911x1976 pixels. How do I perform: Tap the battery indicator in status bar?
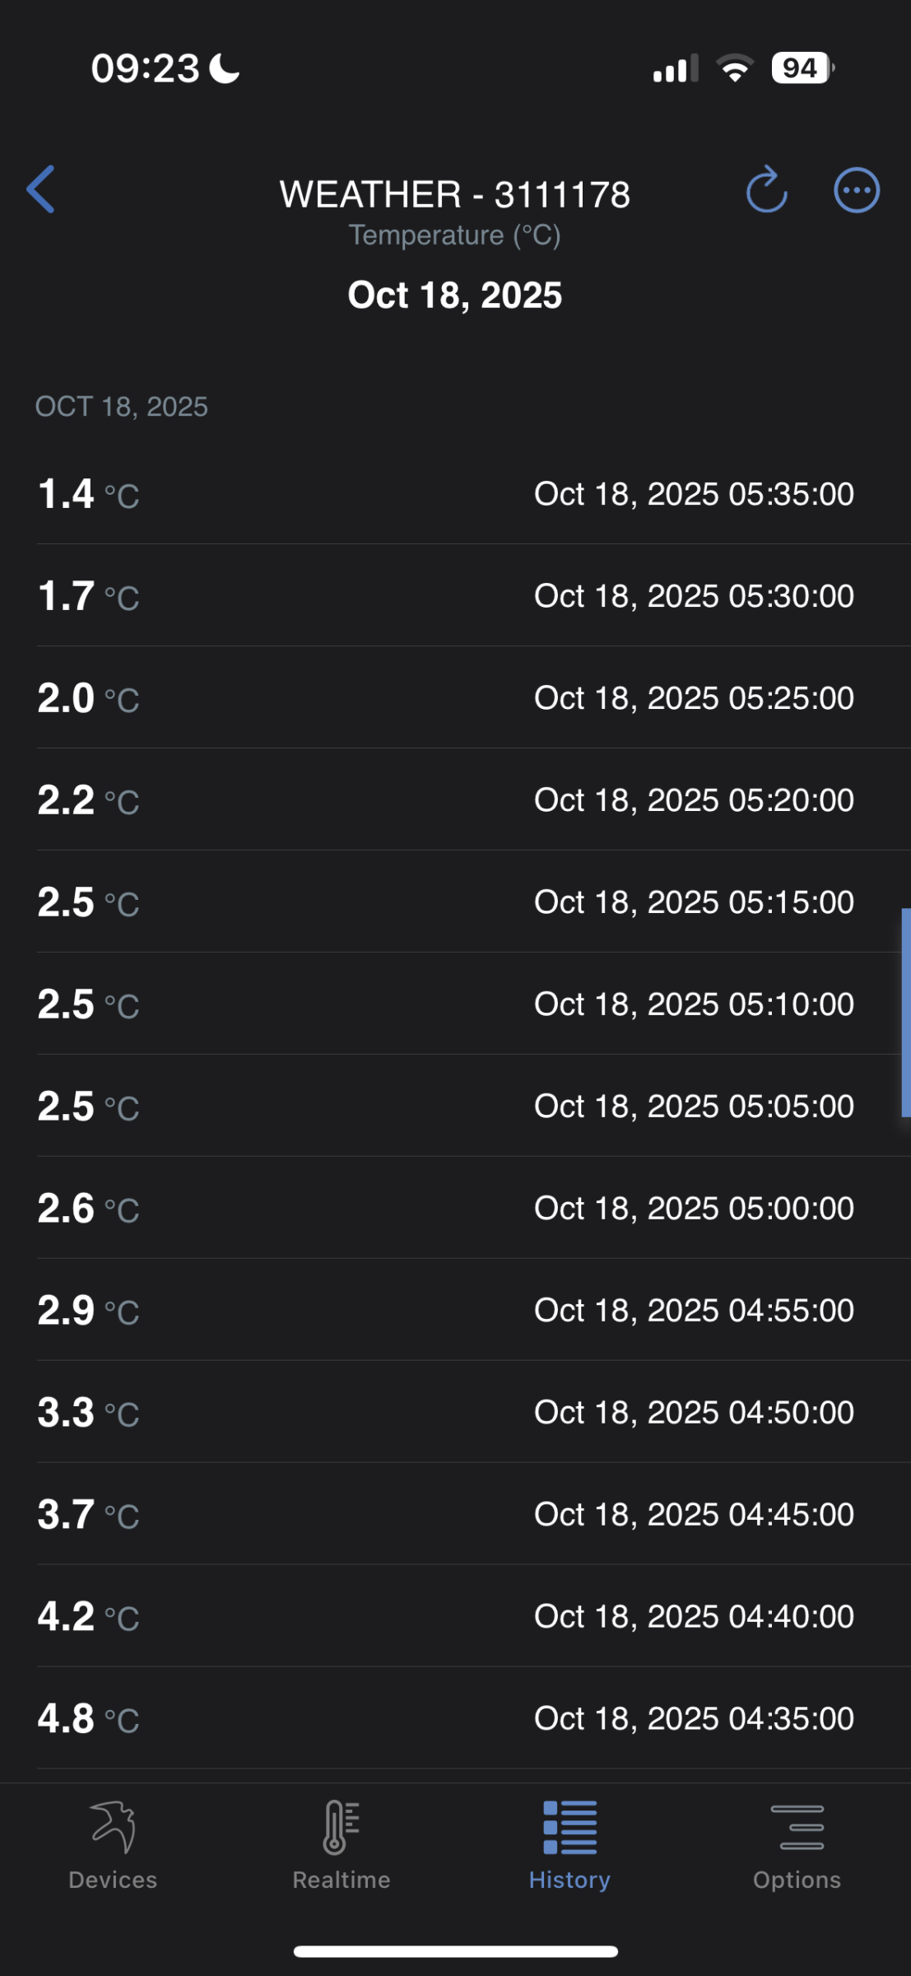[x=802, y=68]
